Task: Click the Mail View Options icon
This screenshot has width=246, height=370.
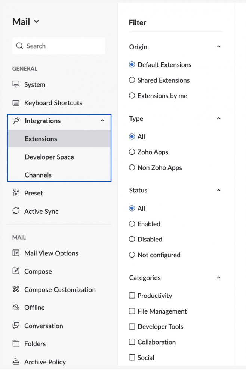Action: pos(16,253)
